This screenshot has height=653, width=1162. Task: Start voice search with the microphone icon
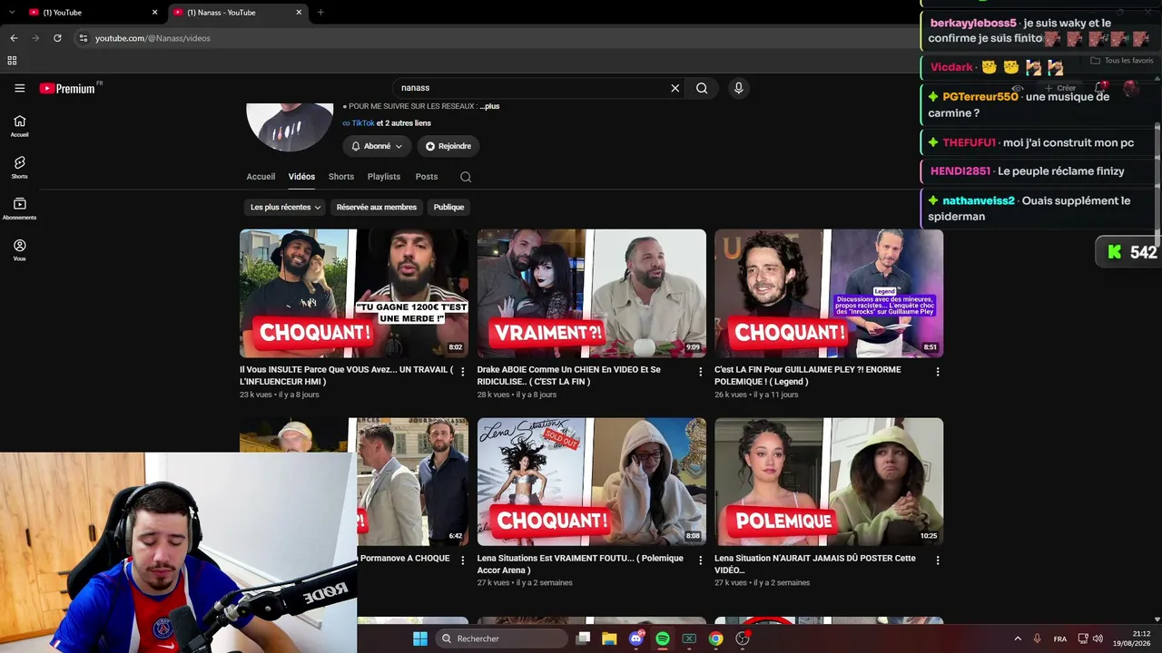pyautogui.click(x=738, y=88)
